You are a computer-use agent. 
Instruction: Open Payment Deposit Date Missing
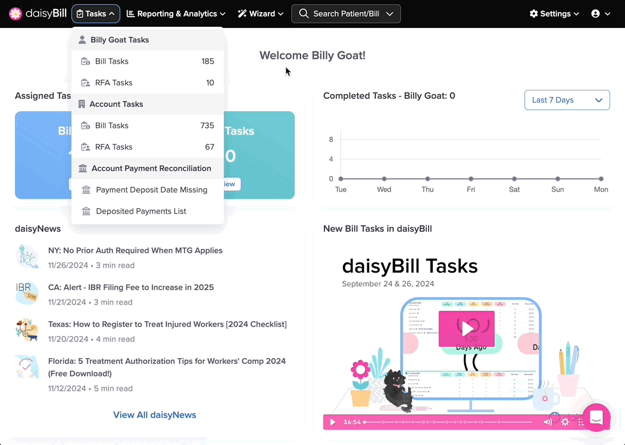[x=148, y=190]
